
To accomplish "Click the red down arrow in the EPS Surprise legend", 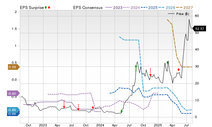I will (49, 7).
